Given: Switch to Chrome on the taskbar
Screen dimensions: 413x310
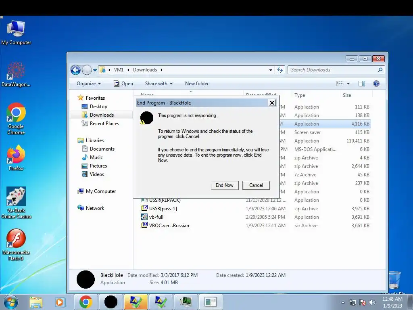Looking at the screenshot, I should (x=86, y=302).
